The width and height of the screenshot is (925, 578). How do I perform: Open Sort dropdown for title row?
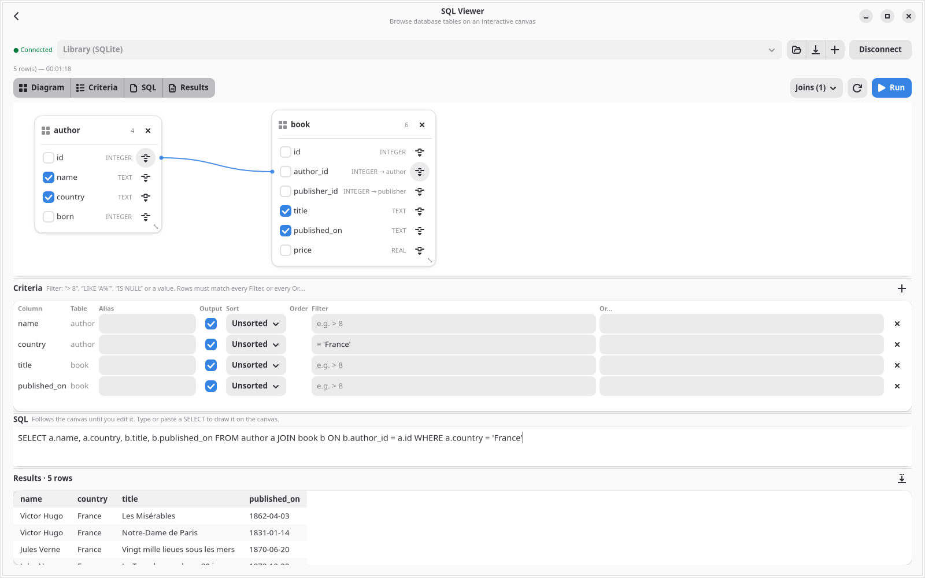pos(256,365)
